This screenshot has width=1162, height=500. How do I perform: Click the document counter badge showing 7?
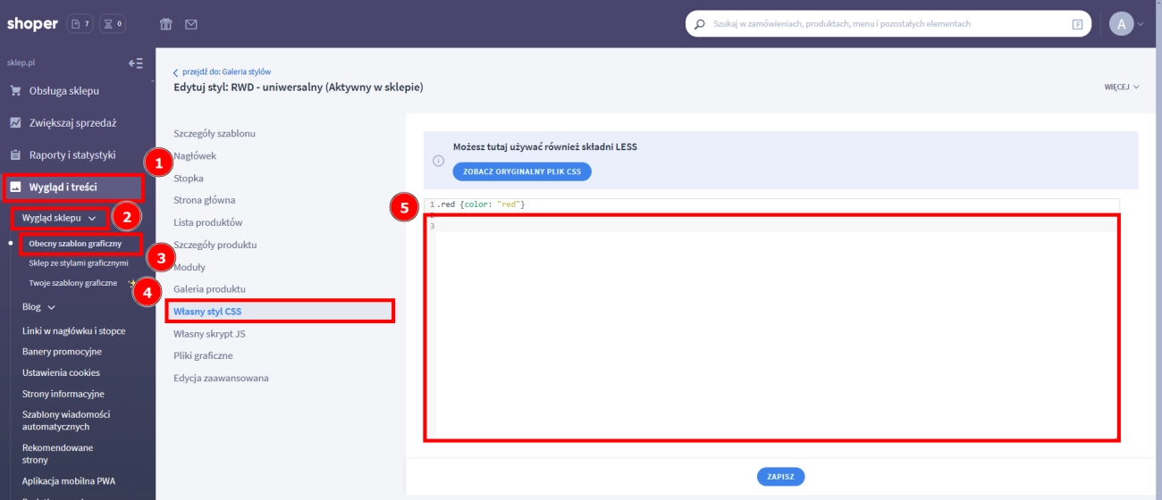[x=80, y=24]
